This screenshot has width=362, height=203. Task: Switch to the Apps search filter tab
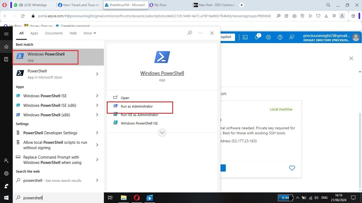pyautogui.click(x=34, y=33)
